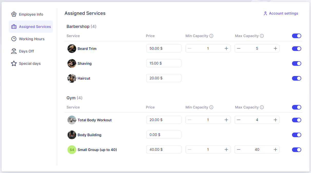Click the Employee Info gear icon
Screen dimensions: 311x173
pos(14,14)
